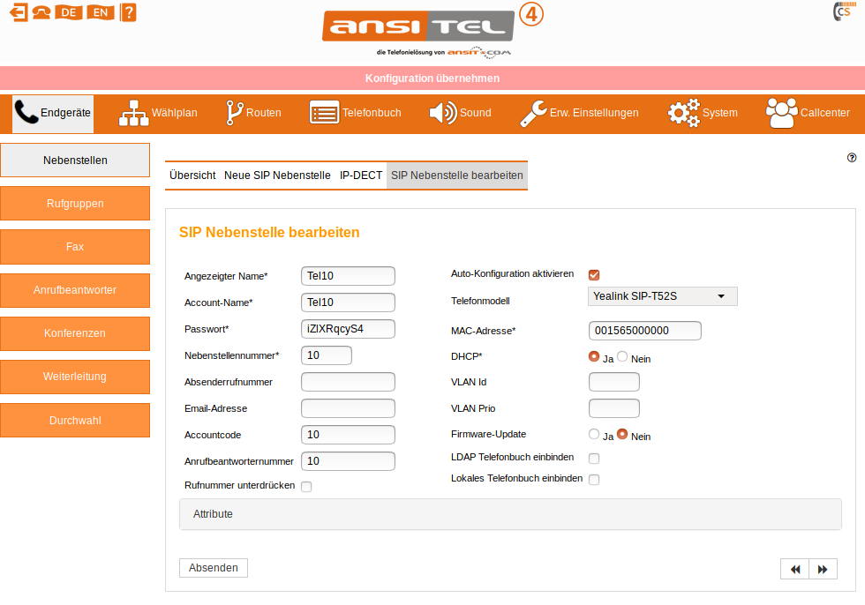Open help via the question mark book icon

(x=129, y=12)
